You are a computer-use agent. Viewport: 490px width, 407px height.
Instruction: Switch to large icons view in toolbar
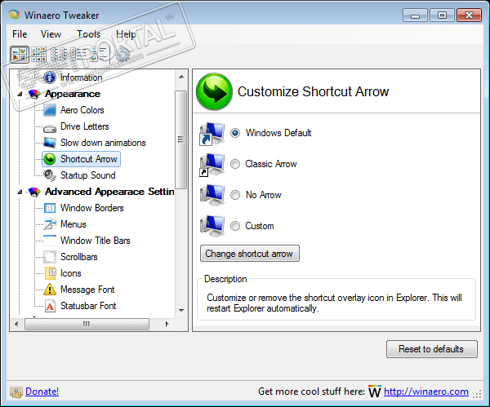20,55
